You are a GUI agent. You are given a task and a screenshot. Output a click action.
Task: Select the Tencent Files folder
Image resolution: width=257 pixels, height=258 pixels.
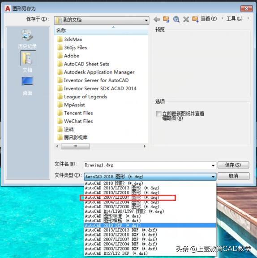click(x=75, y=113)
